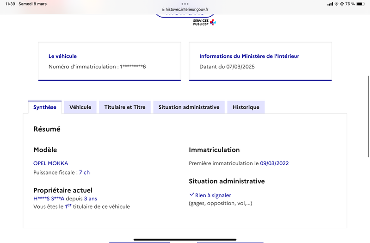
Task: Click the Datant du 07/03/2025 text
Action: 227,67
